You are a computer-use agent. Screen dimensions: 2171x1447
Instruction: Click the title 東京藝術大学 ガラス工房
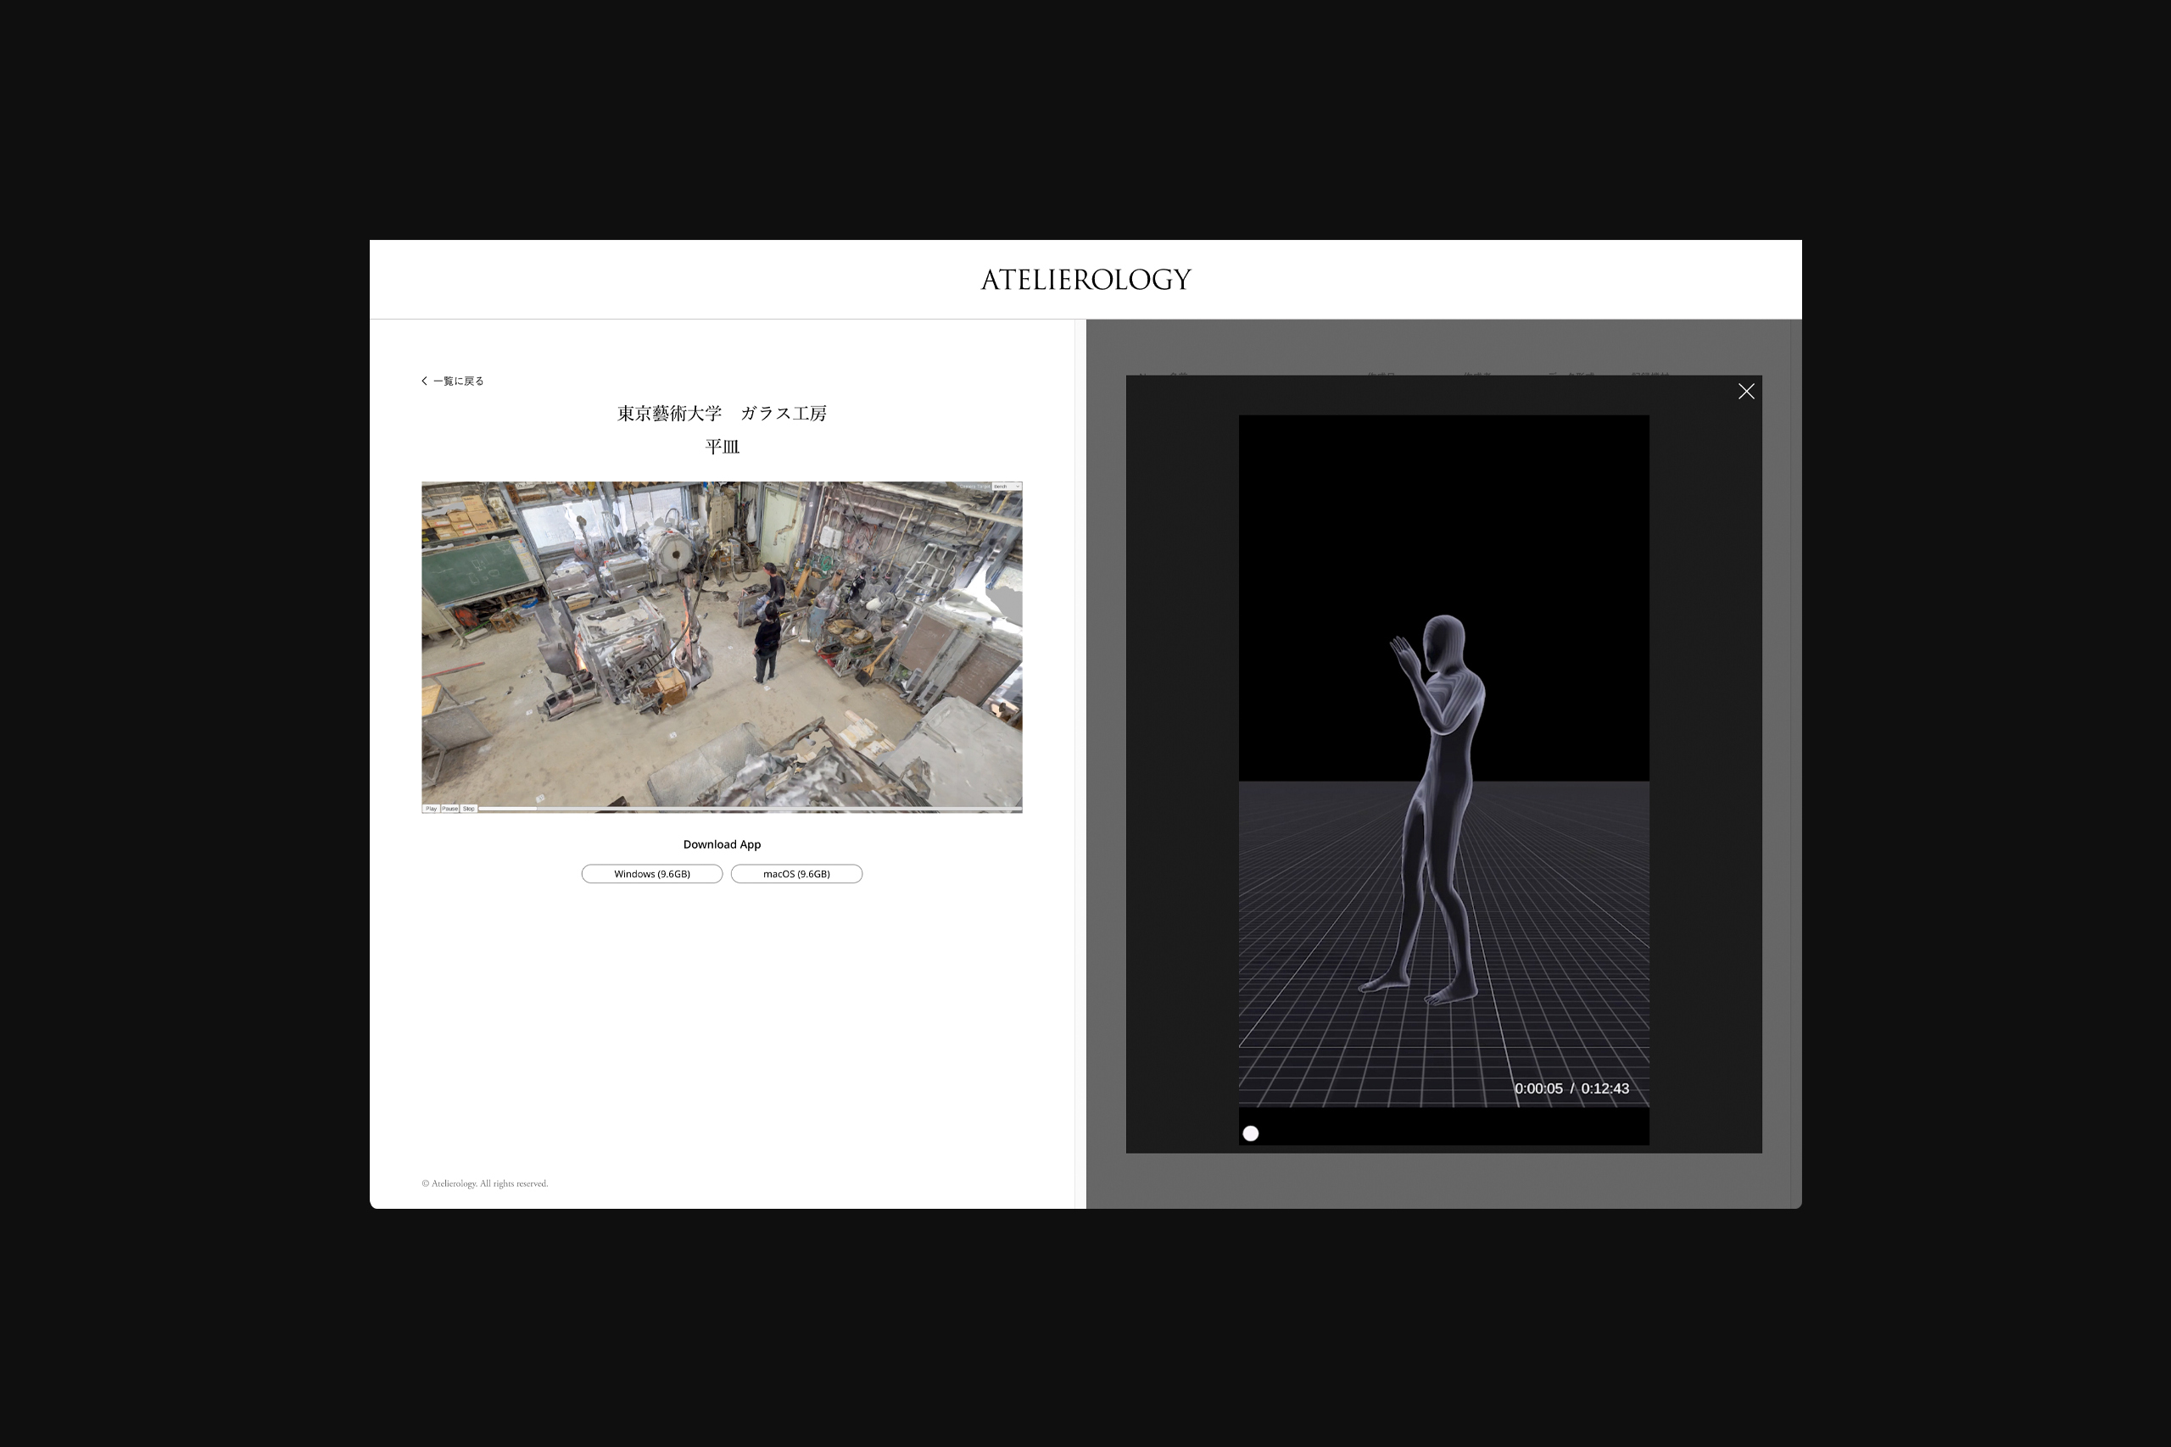click(722, 414)
